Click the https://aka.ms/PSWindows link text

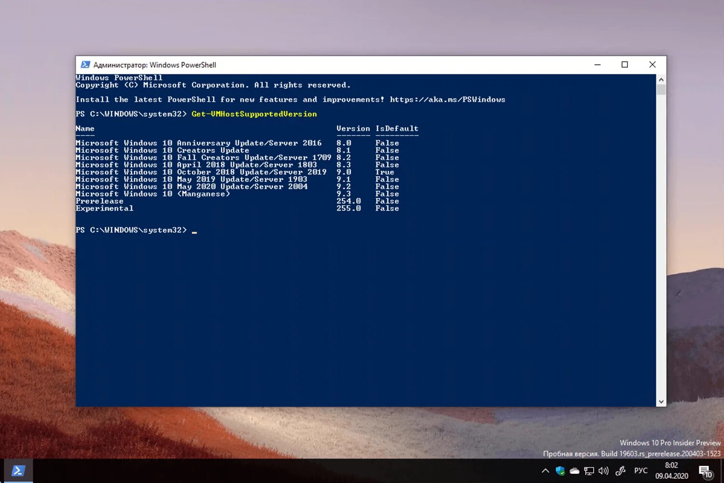pos(447,99)
